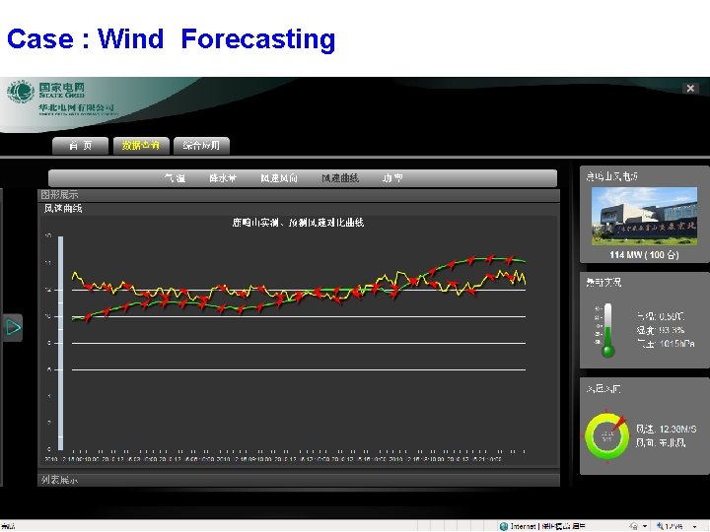Click the chart title above the curves
This screenshot has width=710, height=532.
click(x=298, y=222)
